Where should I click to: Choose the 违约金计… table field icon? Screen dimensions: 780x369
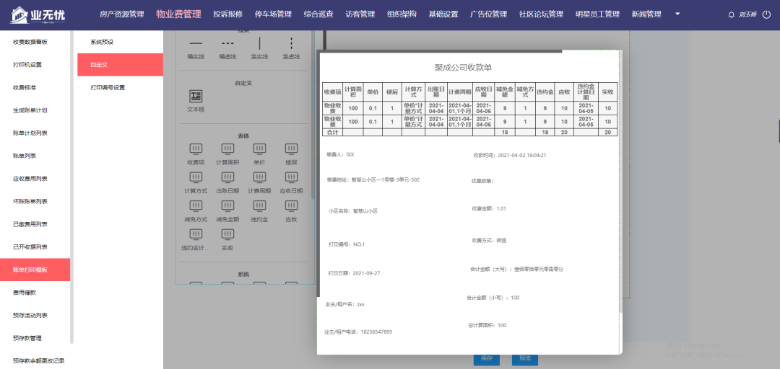tap(196, 234)
